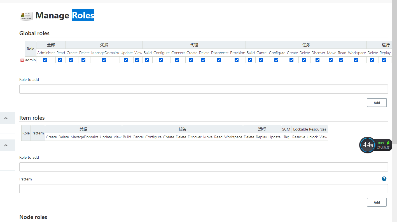Viewport: 397px width, 222px height.
Task: Toggle admin Discover checkbox
Action: coord(317,60)
